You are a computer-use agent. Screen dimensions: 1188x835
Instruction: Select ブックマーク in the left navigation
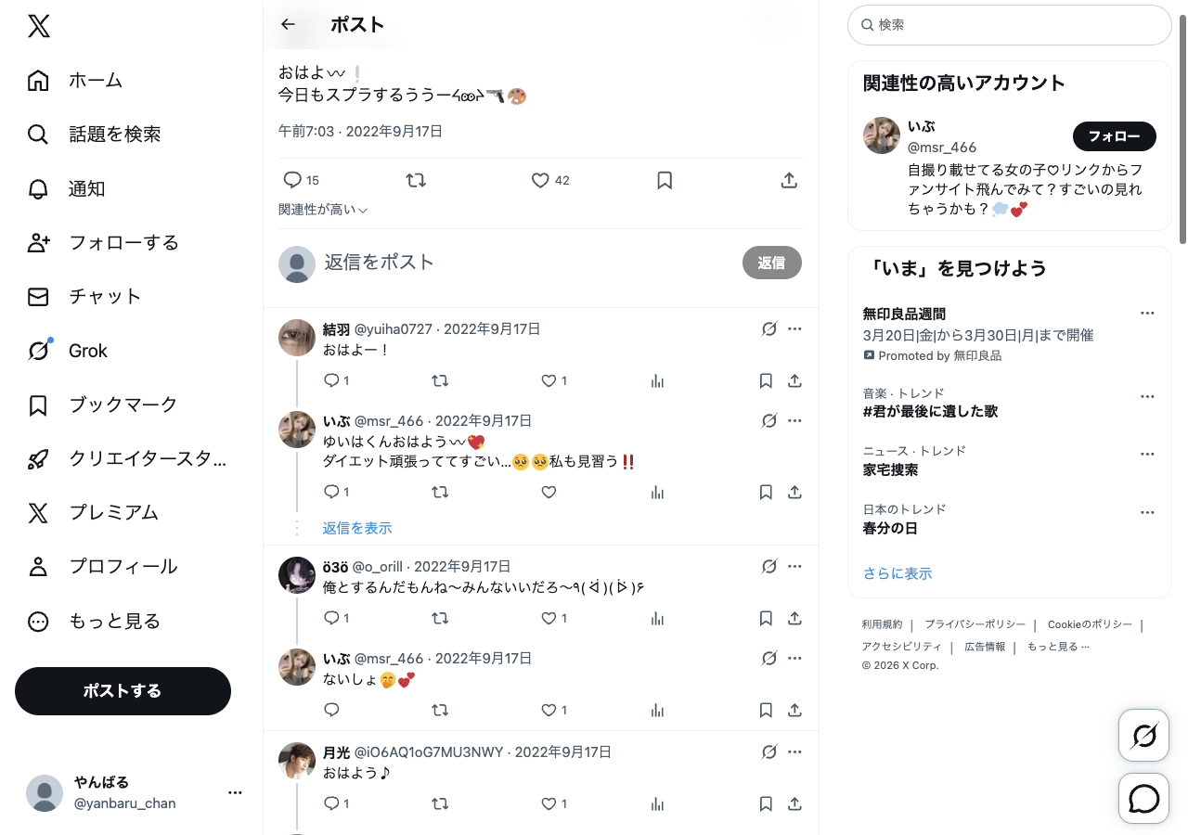[102, 405]
